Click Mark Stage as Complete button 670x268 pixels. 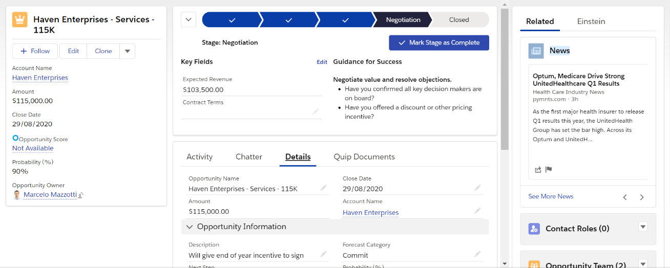(x=438, y=43)
